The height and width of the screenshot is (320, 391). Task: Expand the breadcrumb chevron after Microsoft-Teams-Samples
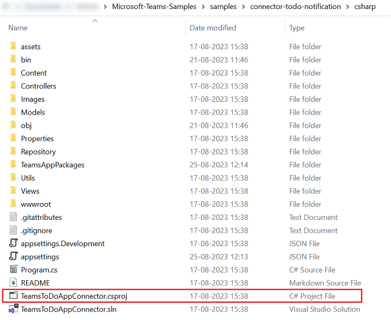(x=203, y=7)
